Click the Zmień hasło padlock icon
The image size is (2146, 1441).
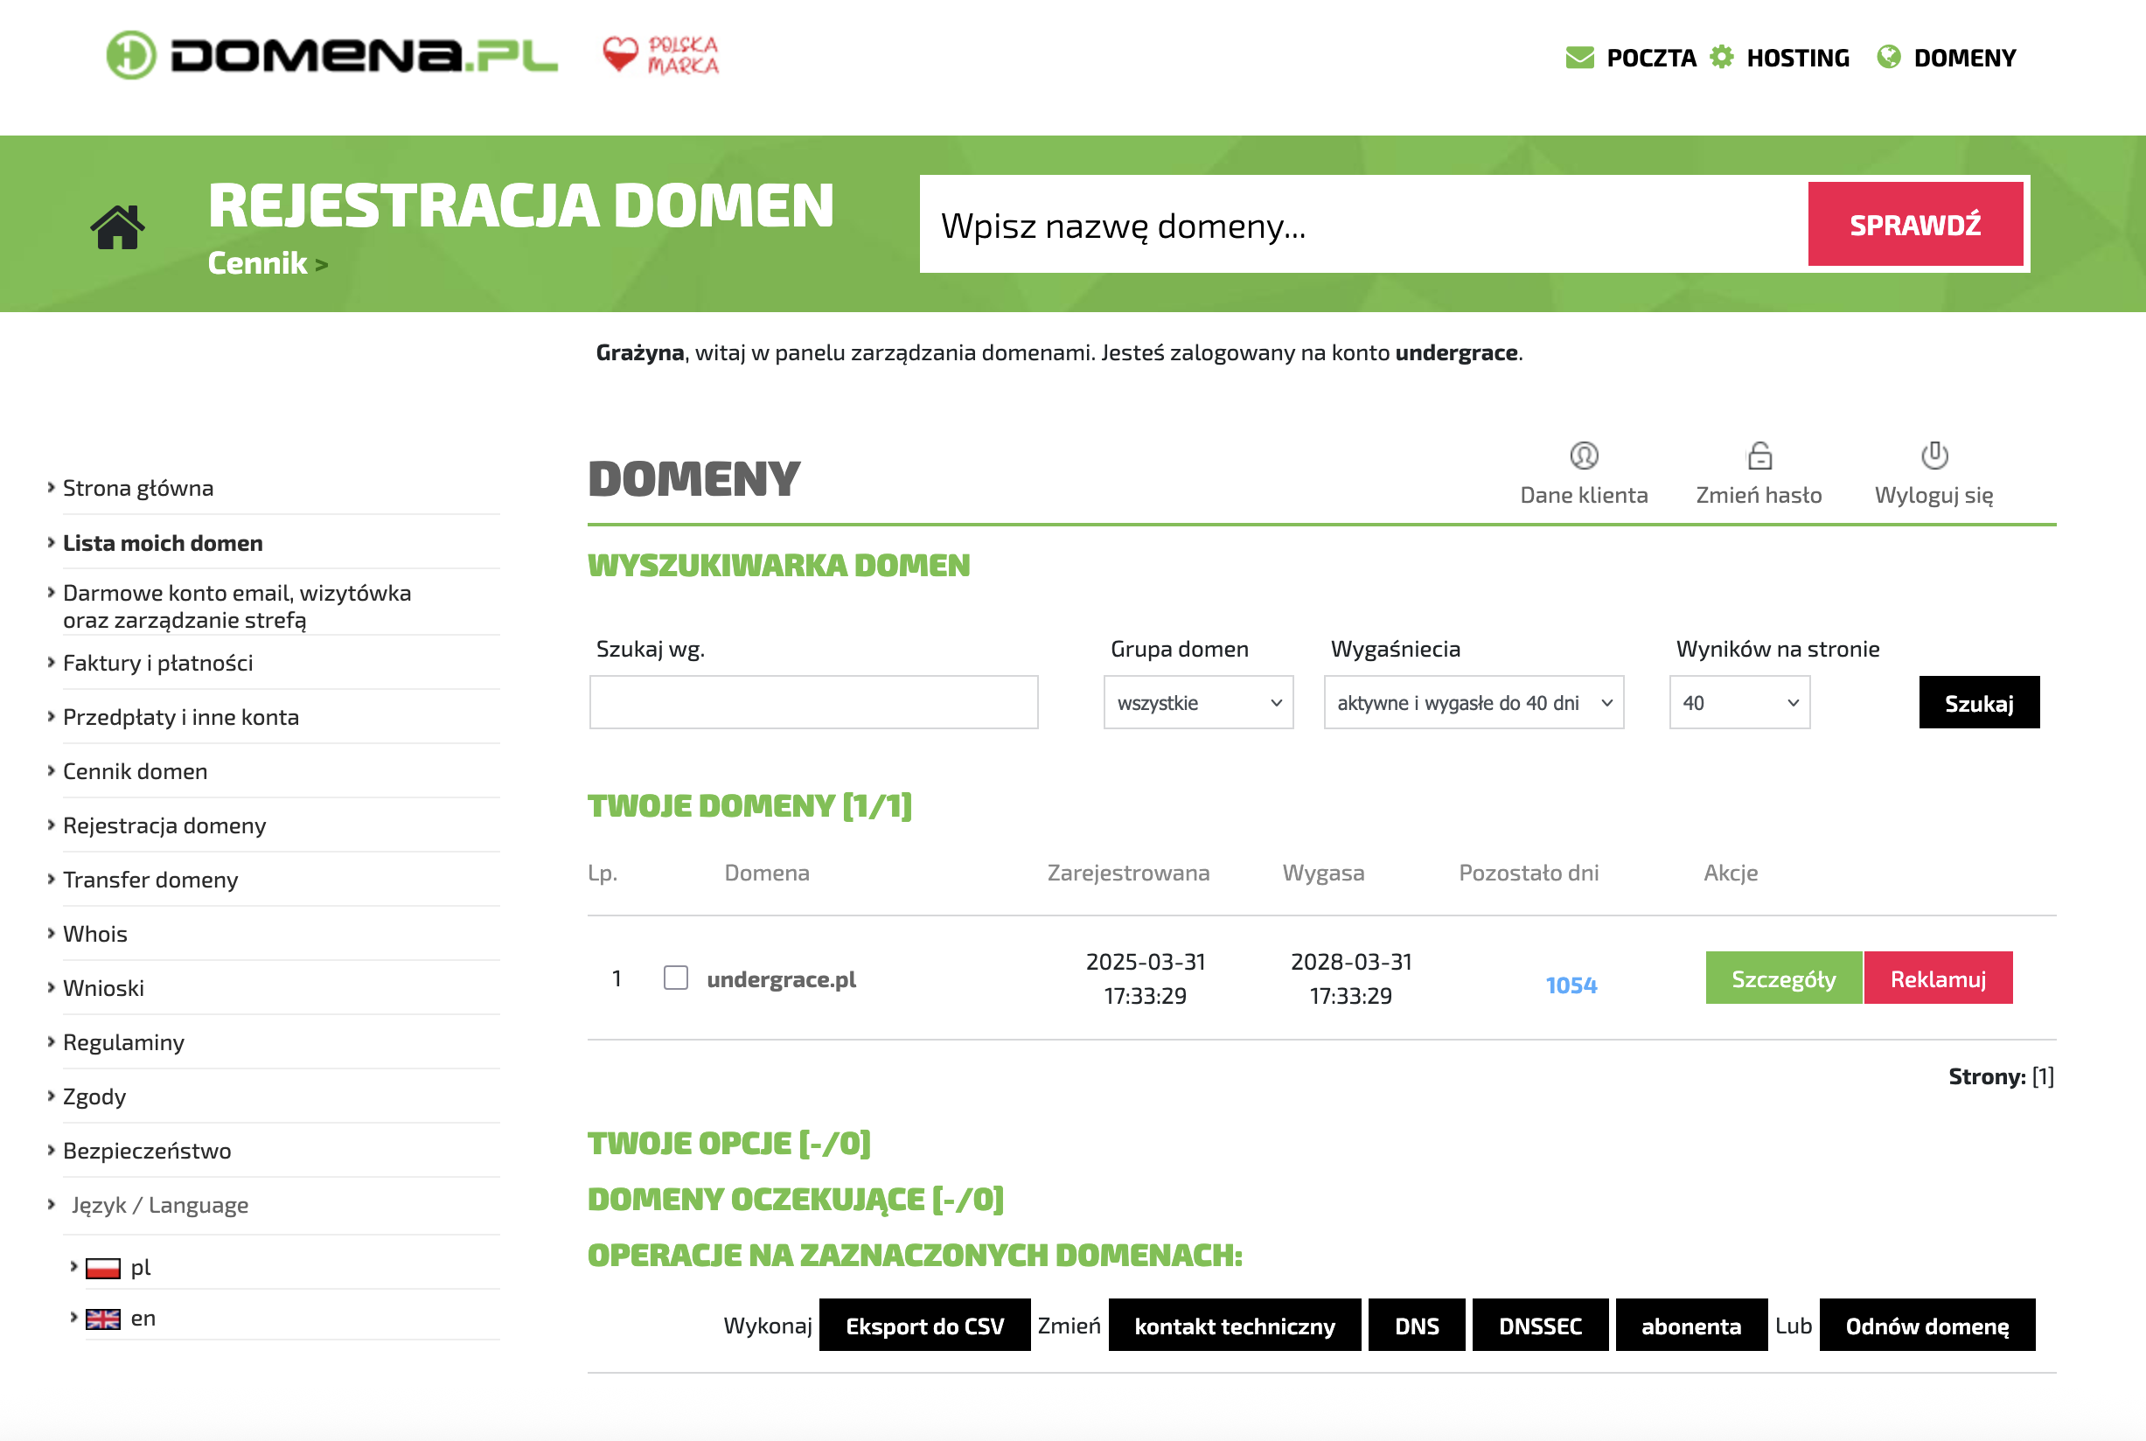point(1759,455)
